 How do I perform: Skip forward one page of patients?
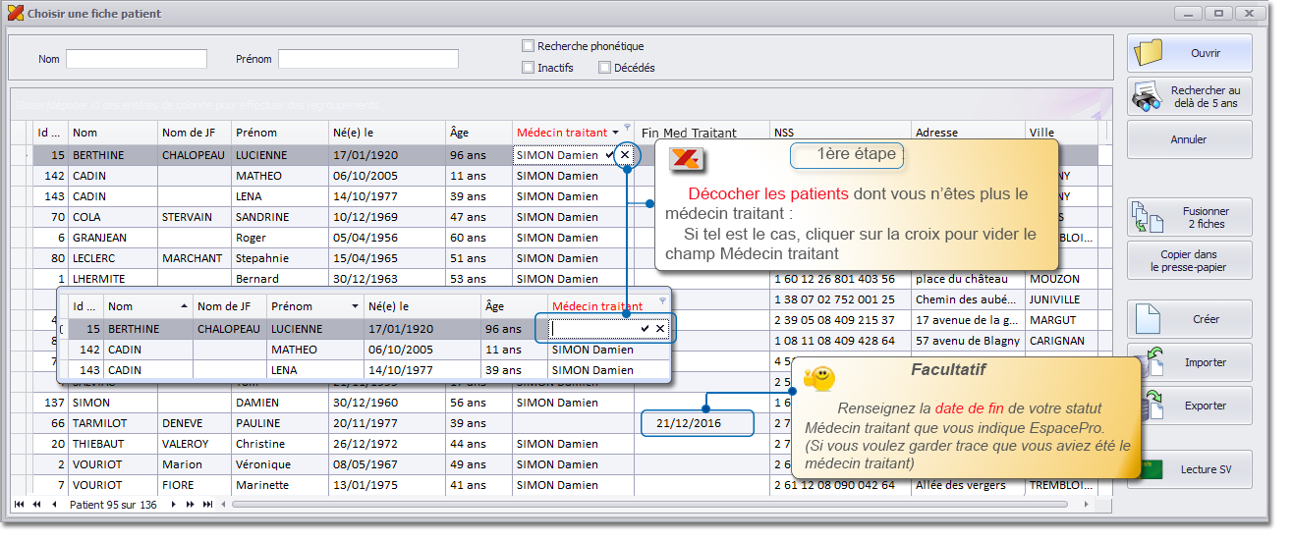point(191,505)
